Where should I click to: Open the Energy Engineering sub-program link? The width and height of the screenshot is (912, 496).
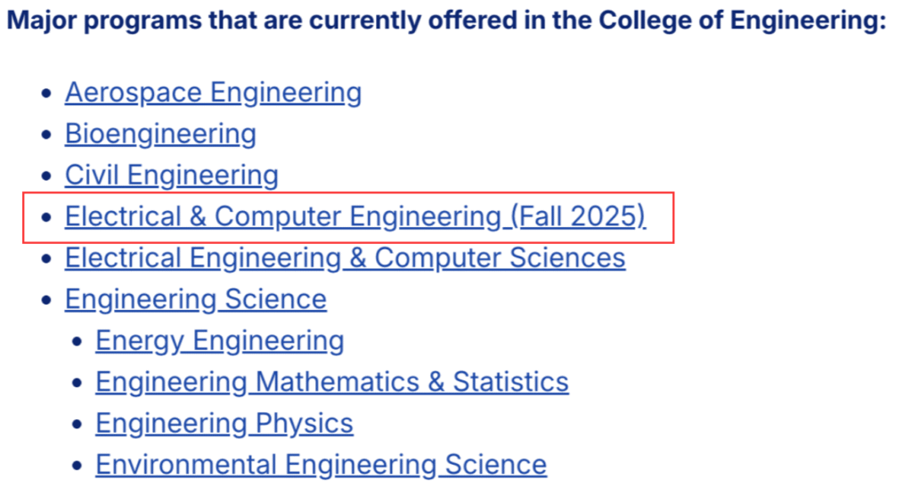click(x=219, y=340)
